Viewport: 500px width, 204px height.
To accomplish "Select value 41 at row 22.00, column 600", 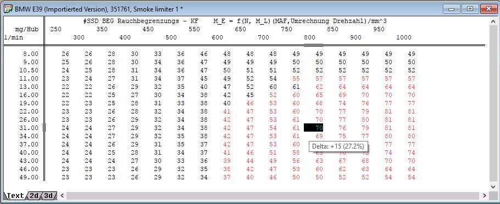I will tap(227, 111).
